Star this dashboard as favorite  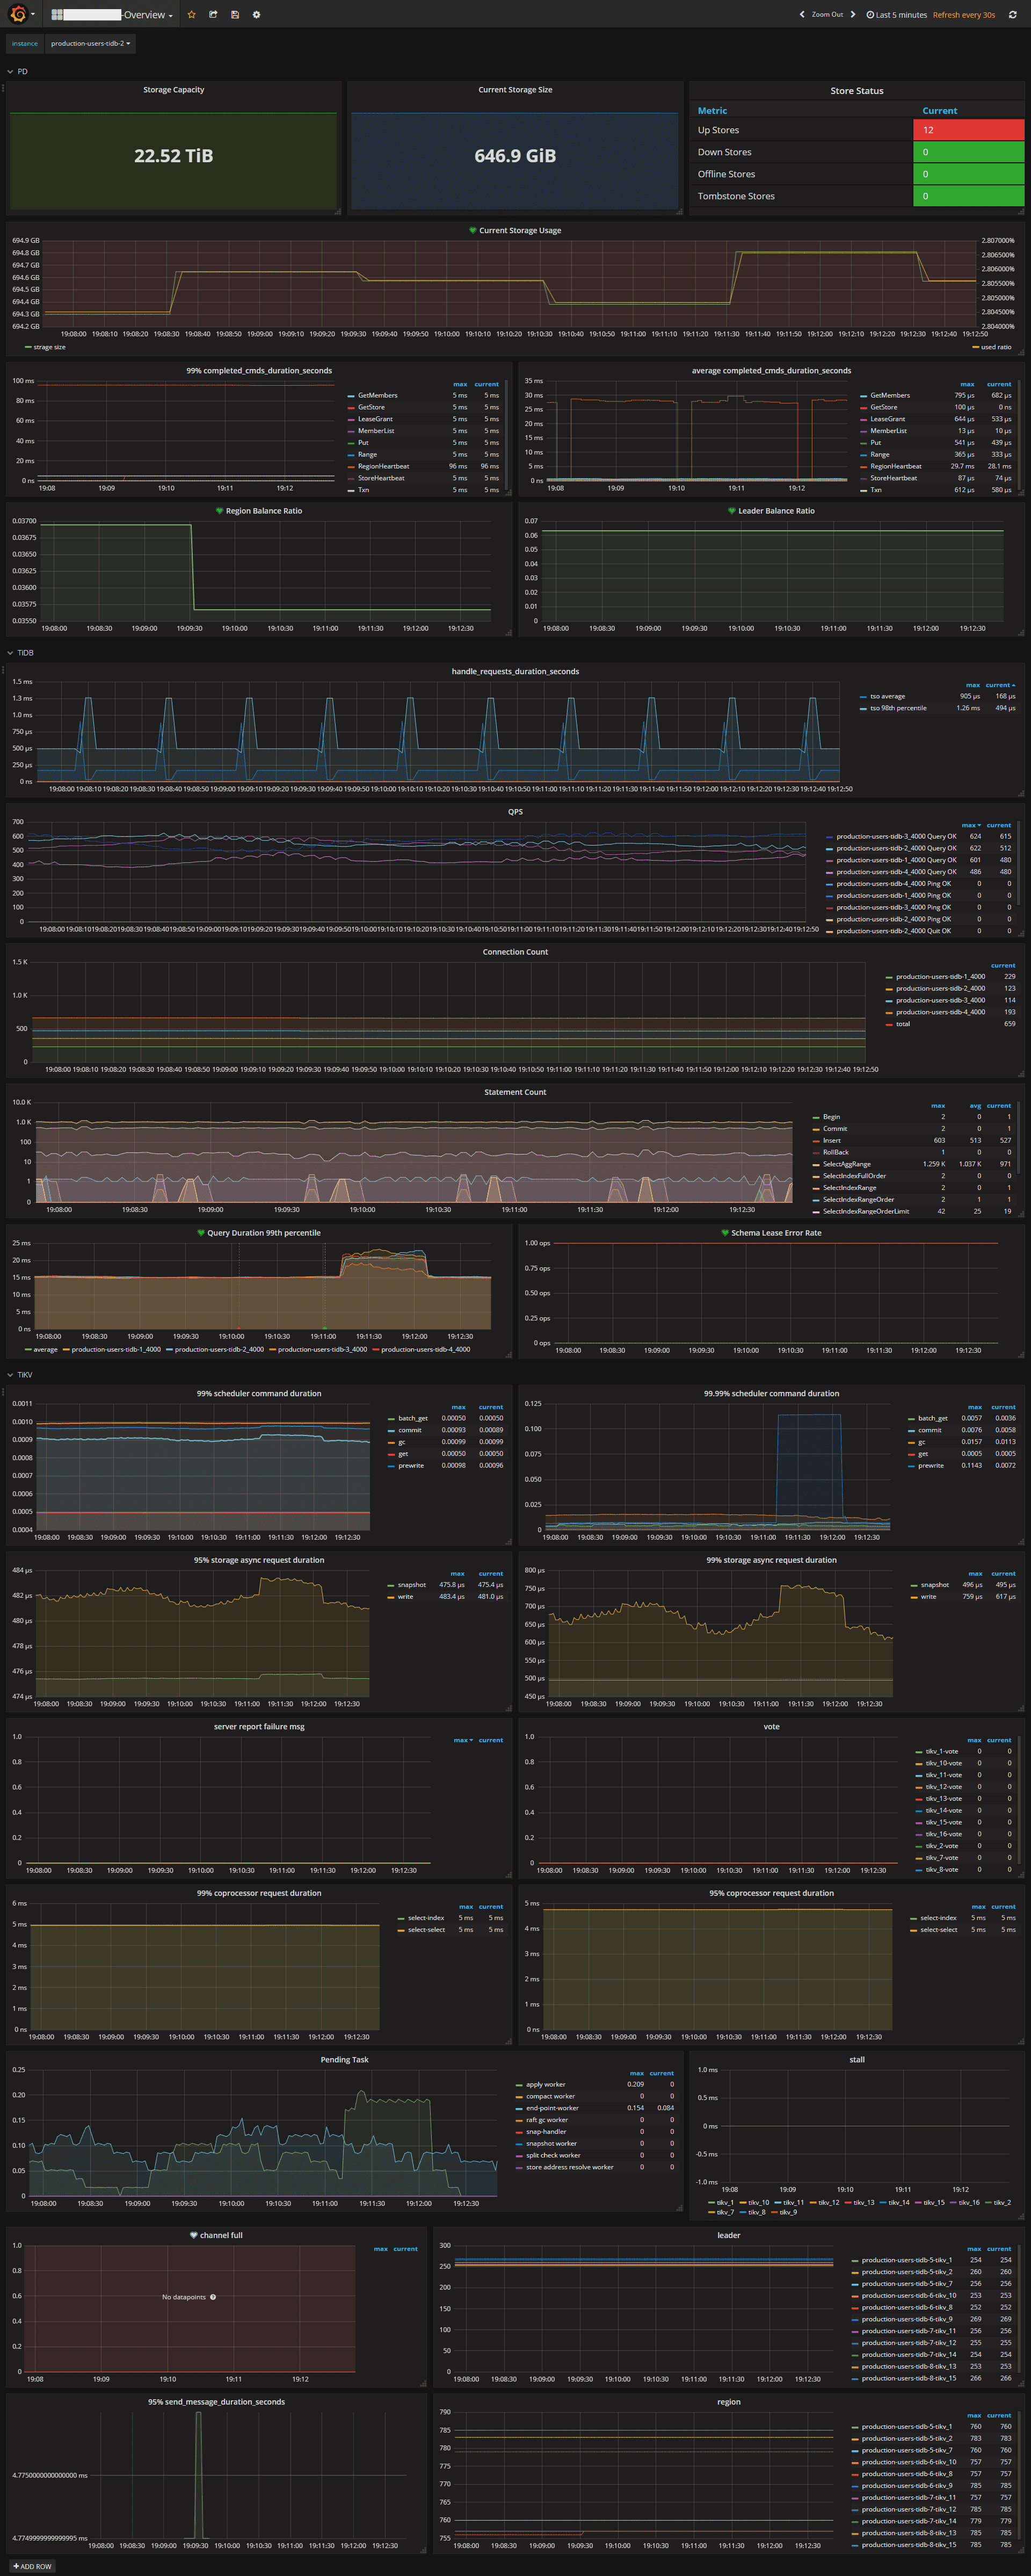(x=192, y=15)
